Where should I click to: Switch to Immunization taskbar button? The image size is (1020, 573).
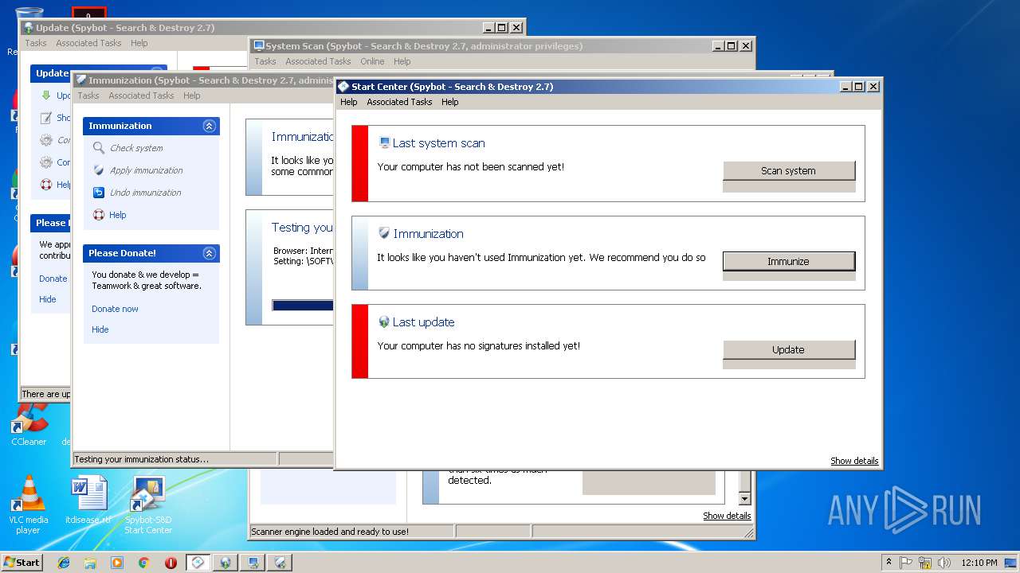click(x=280, y=563)
